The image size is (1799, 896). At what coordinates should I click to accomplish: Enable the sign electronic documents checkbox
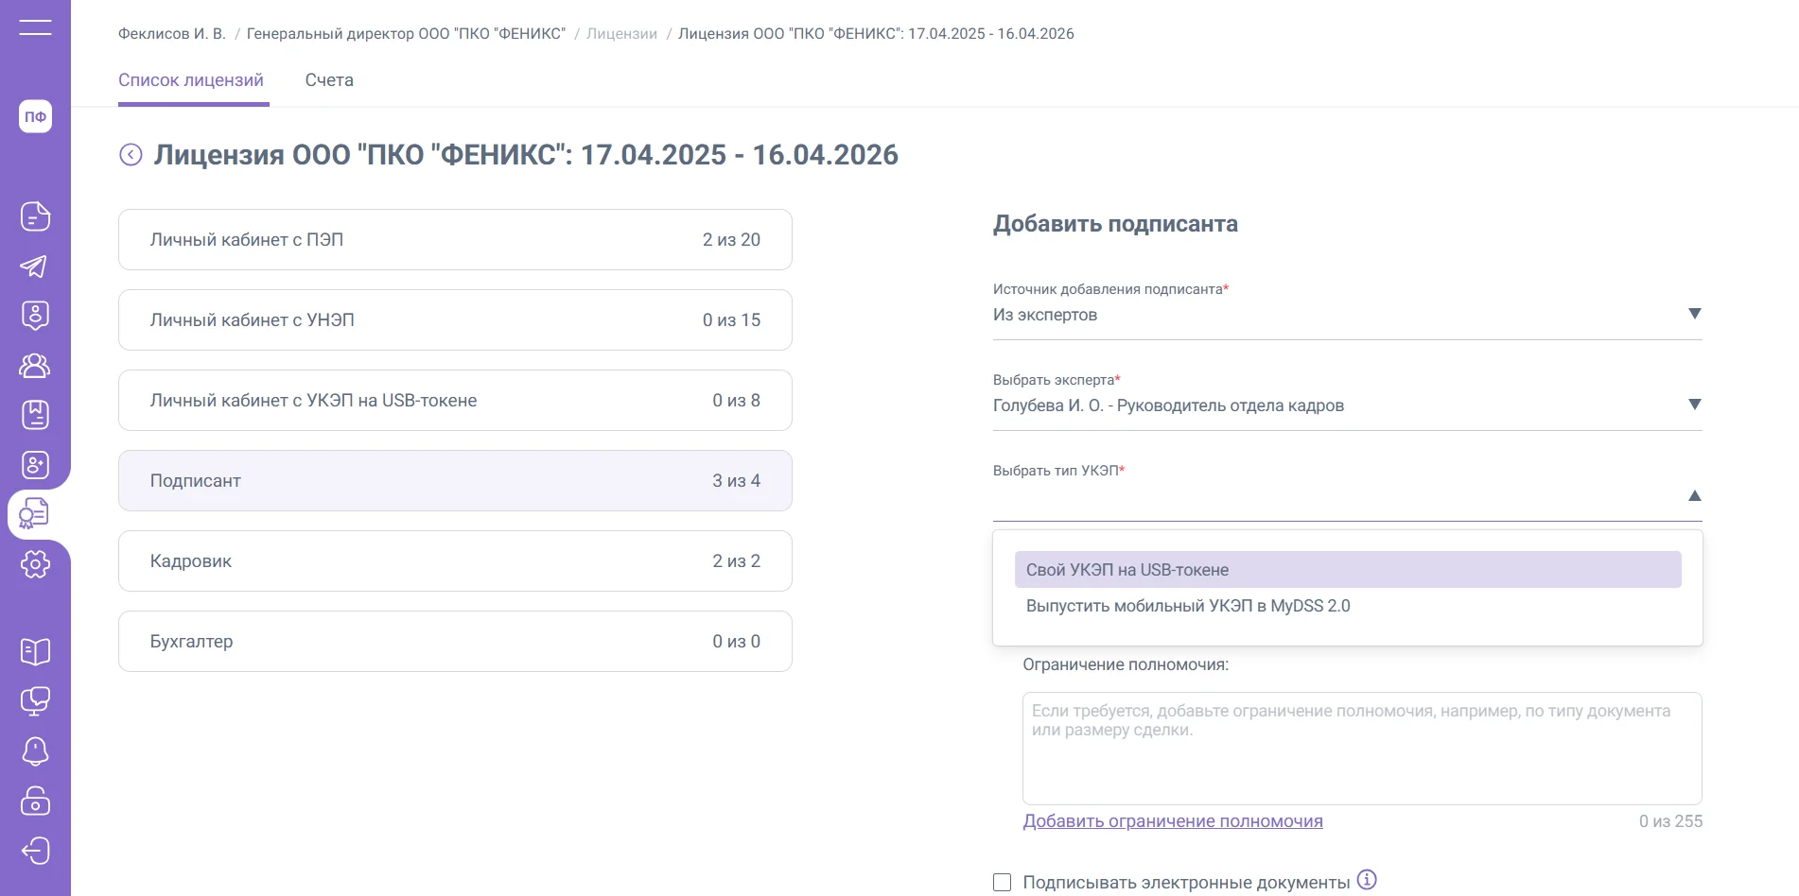coord(1002,882)
